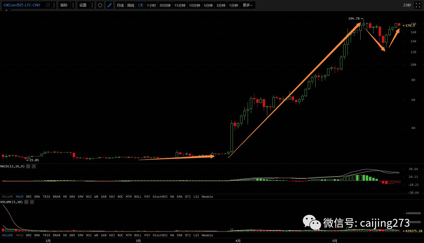Viewport: 424px width, 243px height.
Task: Switch to the 15分钟 interval
Action: (180, 5)
